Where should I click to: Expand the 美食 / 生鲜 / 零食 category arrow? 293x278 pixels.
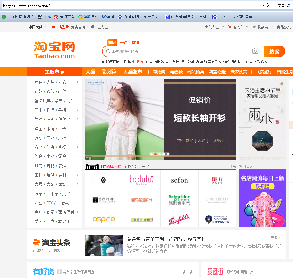coord(78,156)
